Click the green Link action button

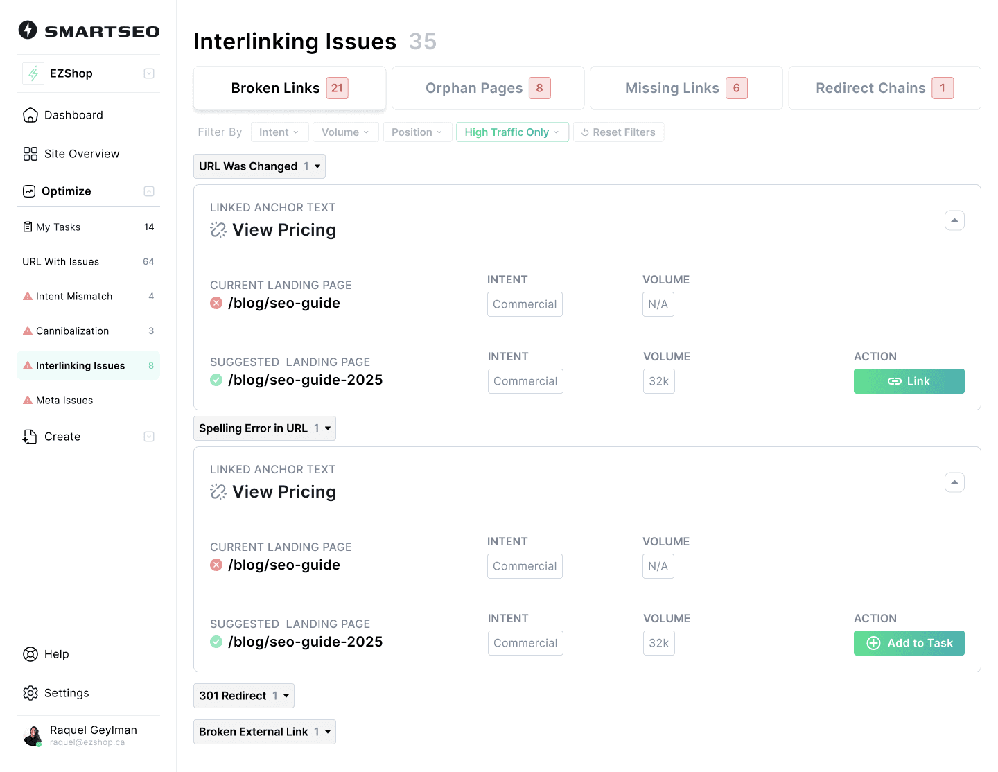pyautogui.click(x=909, y=381)
